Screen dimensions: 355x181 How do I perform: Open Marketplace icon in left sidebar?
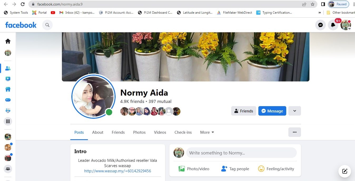(x=8, y=89)
